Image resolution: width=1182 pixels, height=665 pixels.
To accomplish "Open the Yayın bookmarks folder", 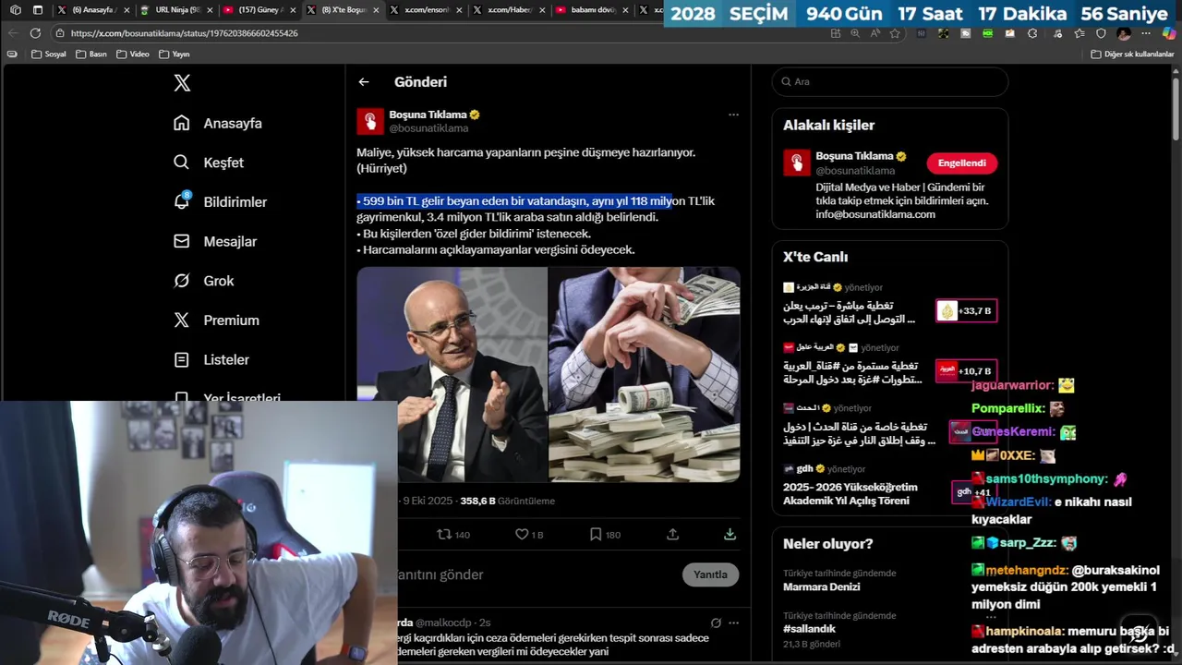I will 174,54.
